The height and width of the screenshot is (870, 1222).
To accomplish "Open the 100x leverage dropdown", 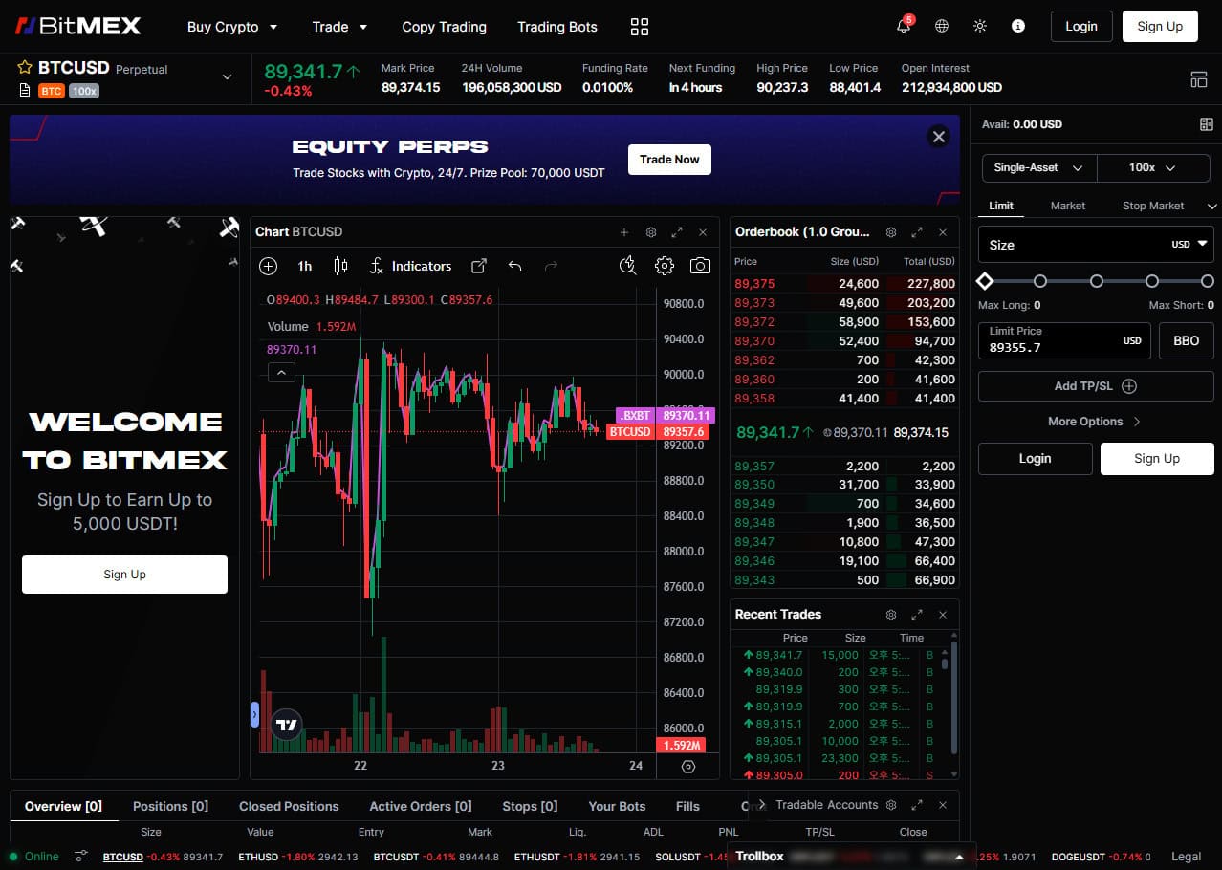I will click(1153, 167).
